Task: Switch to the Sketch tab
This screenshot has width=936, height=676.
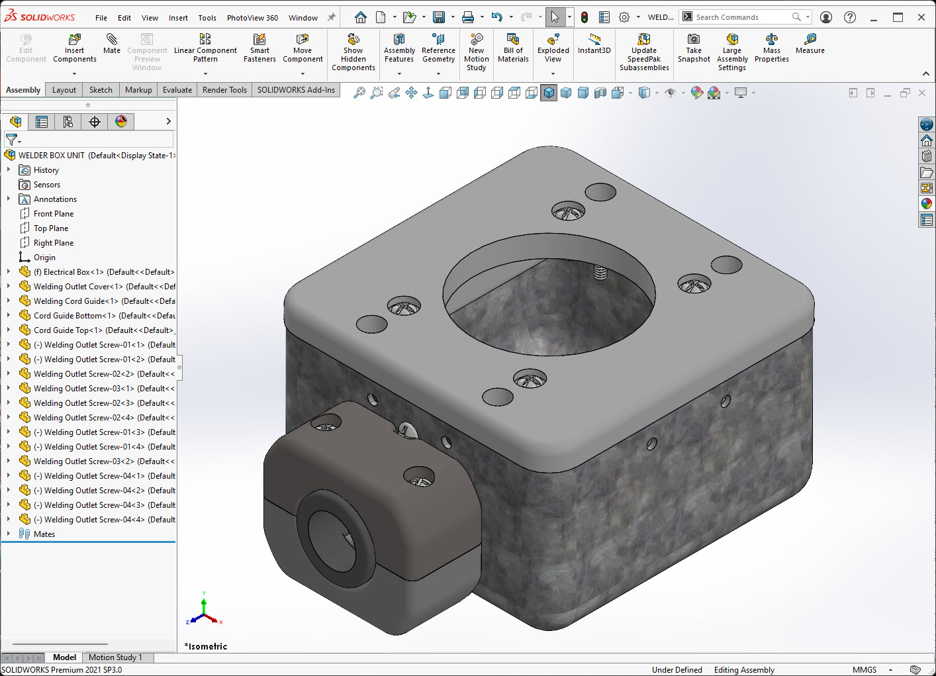Action: tap(101, 90)
